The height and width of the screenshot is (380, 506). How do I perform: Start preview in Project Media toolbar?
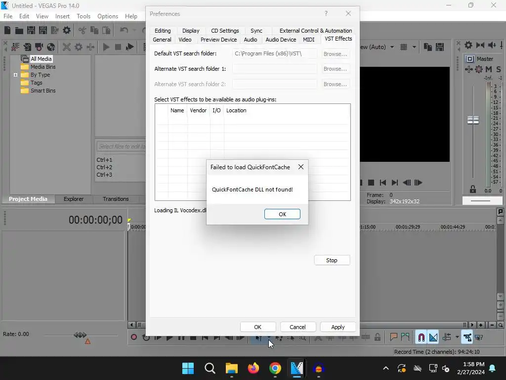click(106, 47)
